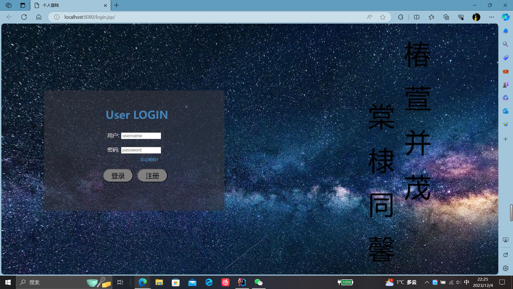Open sidebar settings gear icon

click(x=506, y=268)
